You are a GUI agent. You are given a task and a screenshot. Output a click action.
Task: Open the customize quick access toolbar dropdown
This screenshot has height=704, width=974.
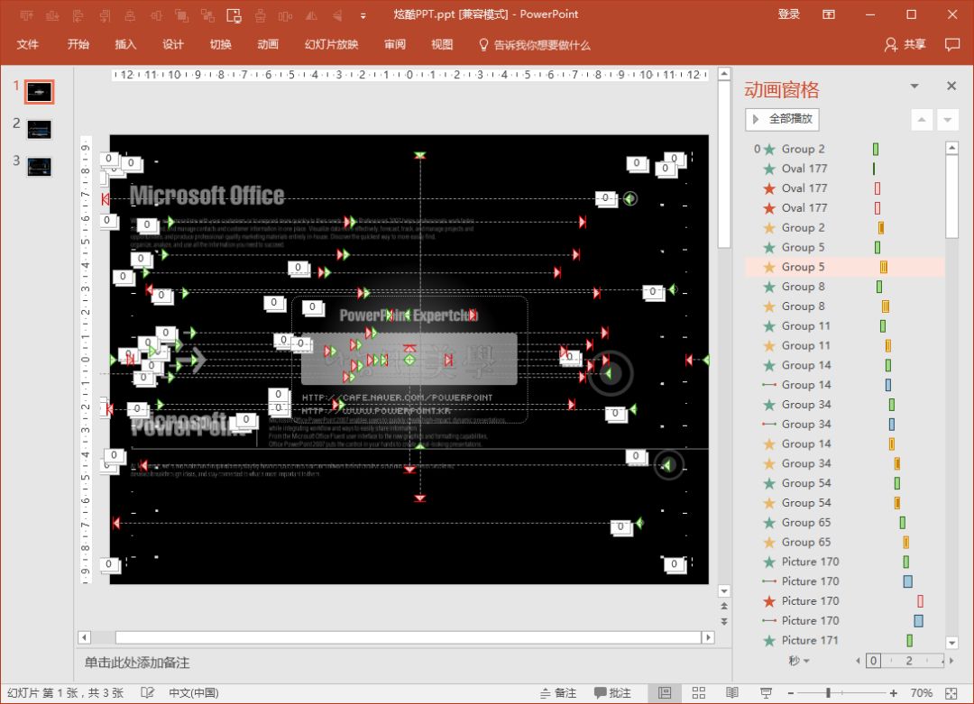(363, 15)
